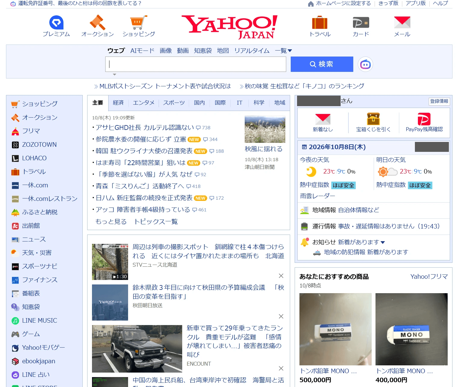Image resolution: width=463 pixels, height=387 pixels.
Task: Click the PayPay残高確認 icon
Action: pyautogui.click(x=424, y=119)
